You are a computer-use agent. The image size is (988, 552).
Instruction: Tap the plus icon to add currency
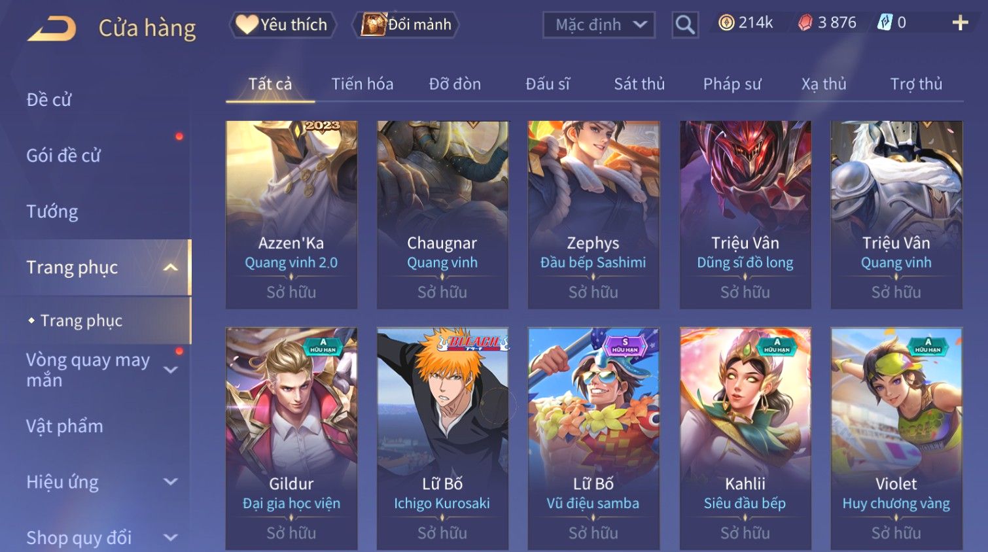pos(960,23)
